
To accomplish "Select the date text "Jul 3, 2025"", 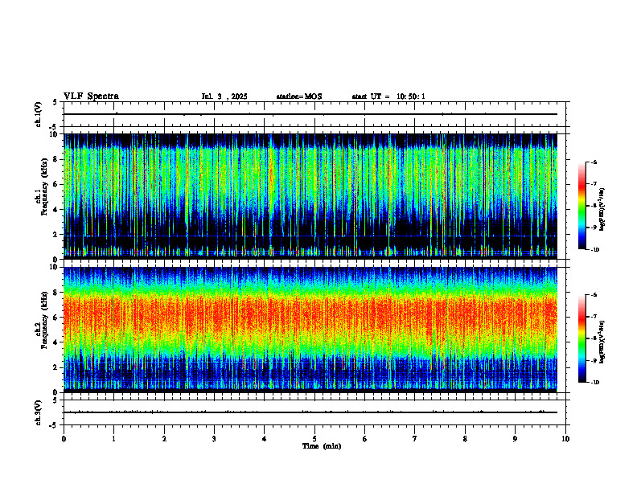I will [x=224, y=96].
